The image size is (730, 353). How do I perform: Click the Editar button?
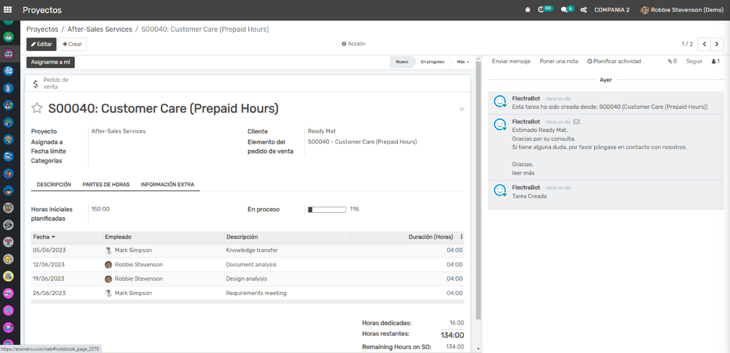coord(41,44)
